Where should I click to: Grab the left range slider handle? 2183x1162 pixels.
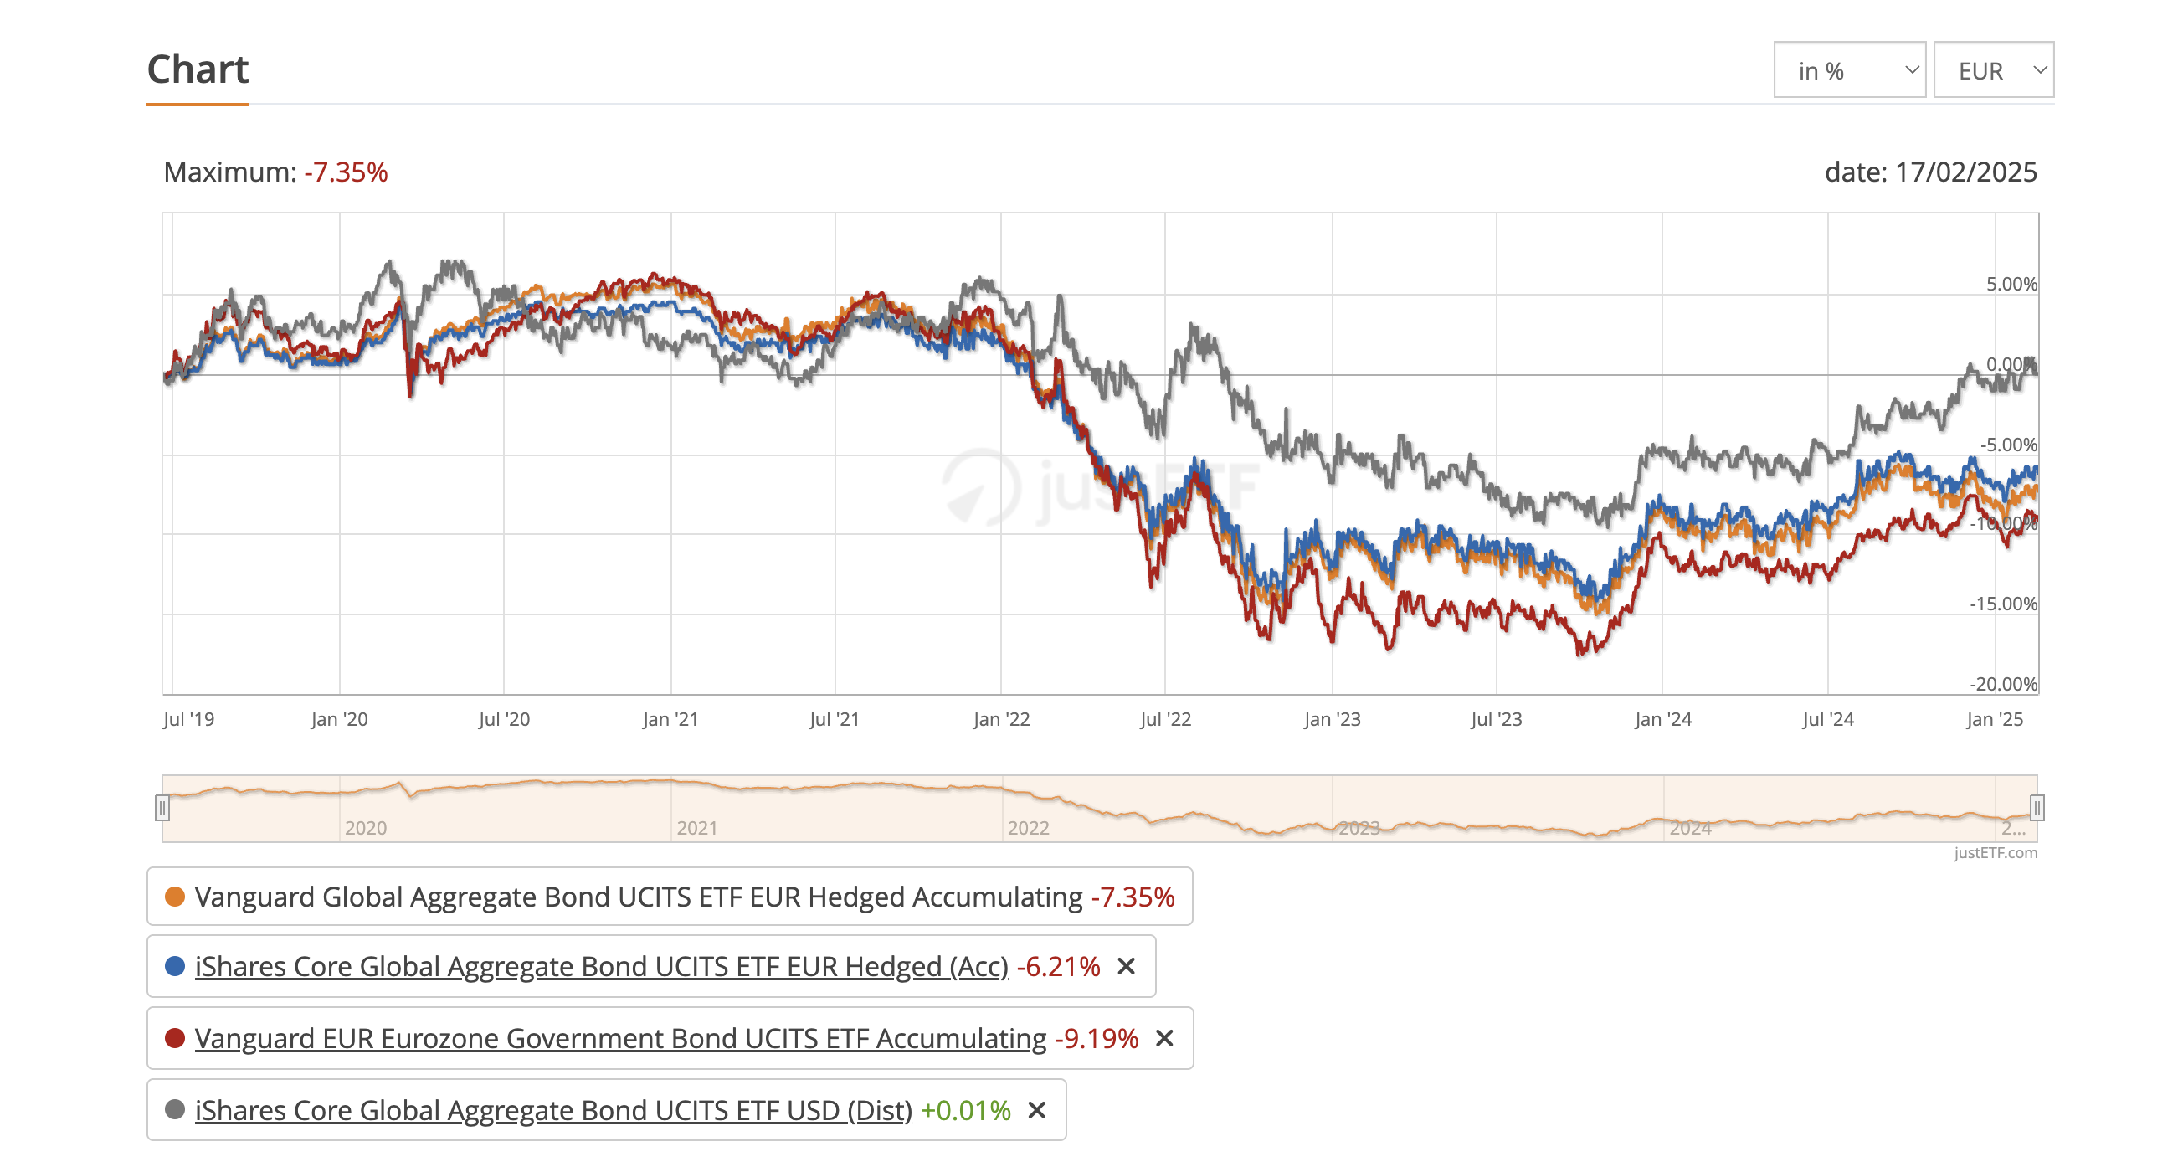click(x=162, y=808)
